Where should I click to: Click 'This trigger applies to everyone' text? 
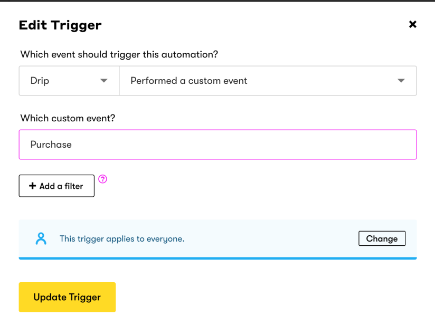click(x=122, y=238)
